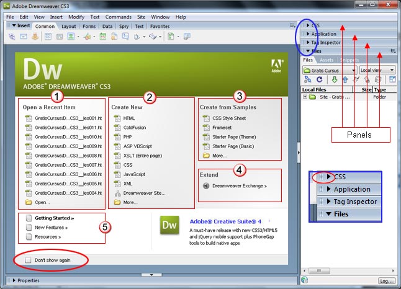Switch to the Forms insert tab
Image resolution: width=401 pixels, height=289 pixels.
point(89,26)
